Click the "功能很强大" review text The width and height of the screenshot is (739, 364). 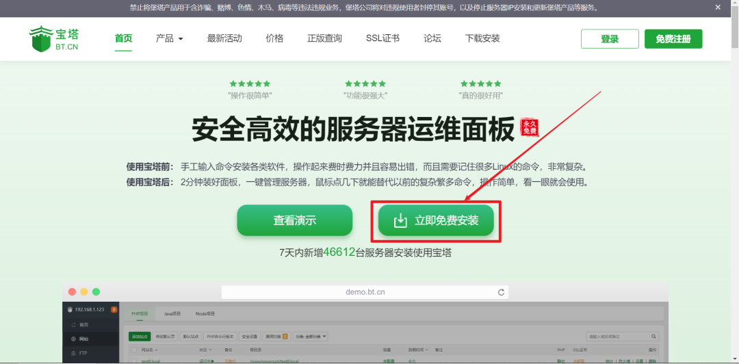click(x=365, y=96)
